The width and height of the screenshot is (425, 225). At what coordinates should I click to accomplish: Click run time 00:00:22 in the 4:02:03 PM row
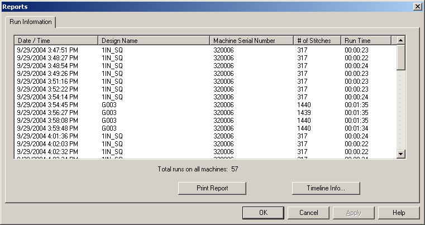tap(356, 144)
